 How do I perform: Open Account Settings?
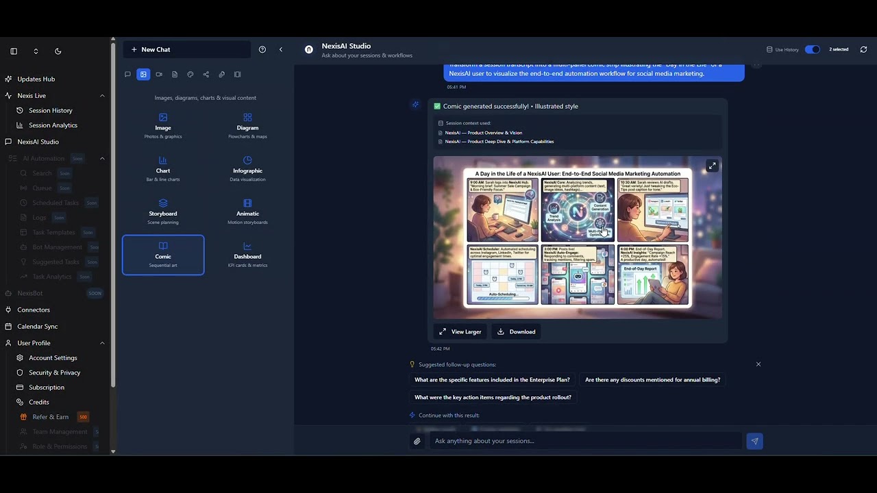(x=53, y=357)
